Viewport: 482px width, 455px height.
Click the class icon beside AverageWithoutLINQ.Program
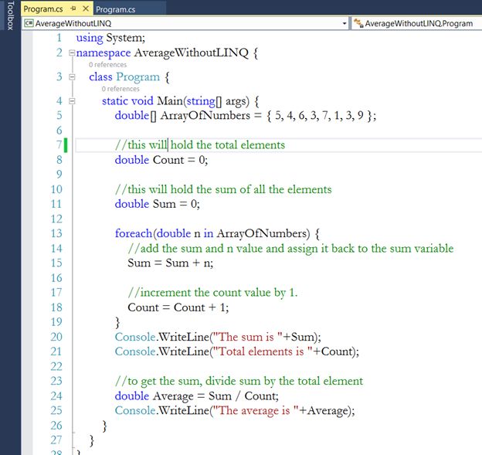click(358, 24)
